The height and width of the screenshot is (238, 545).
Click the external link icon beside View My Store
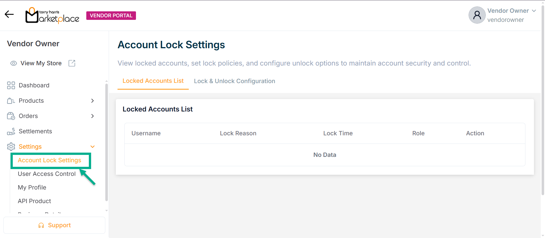coord(72,63)
